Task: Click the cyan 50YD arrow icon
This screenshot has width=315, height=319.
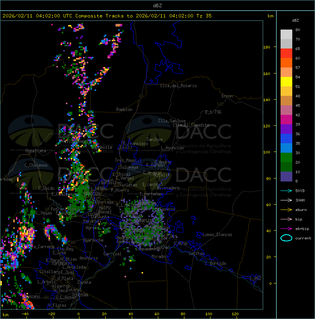Action: [x=286, y=191]
